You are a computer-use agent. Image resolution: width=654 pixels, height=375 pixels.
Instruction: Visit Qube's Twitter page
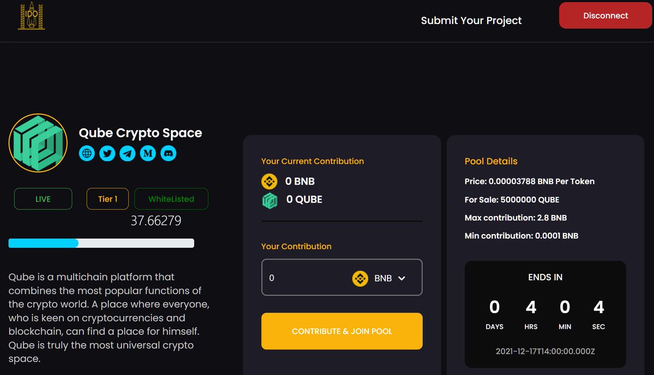pyautogui.click(x=107, y=153)
